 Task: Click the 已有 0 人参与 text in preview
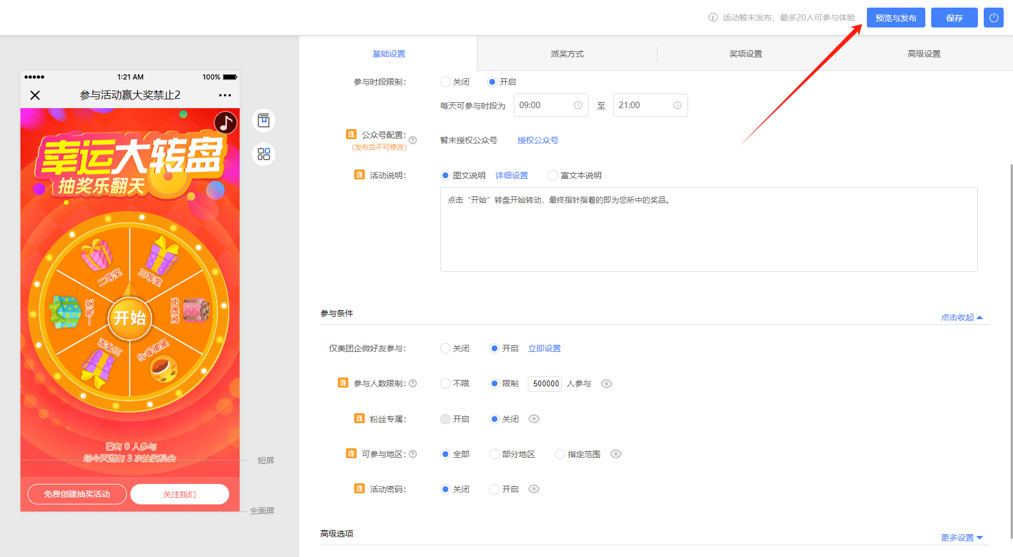point(131,447)
